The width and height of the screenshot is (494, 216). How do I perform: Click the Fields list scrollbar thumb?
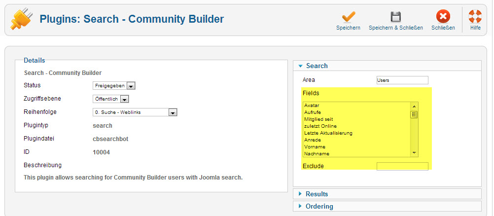click(x=414, y=114)
